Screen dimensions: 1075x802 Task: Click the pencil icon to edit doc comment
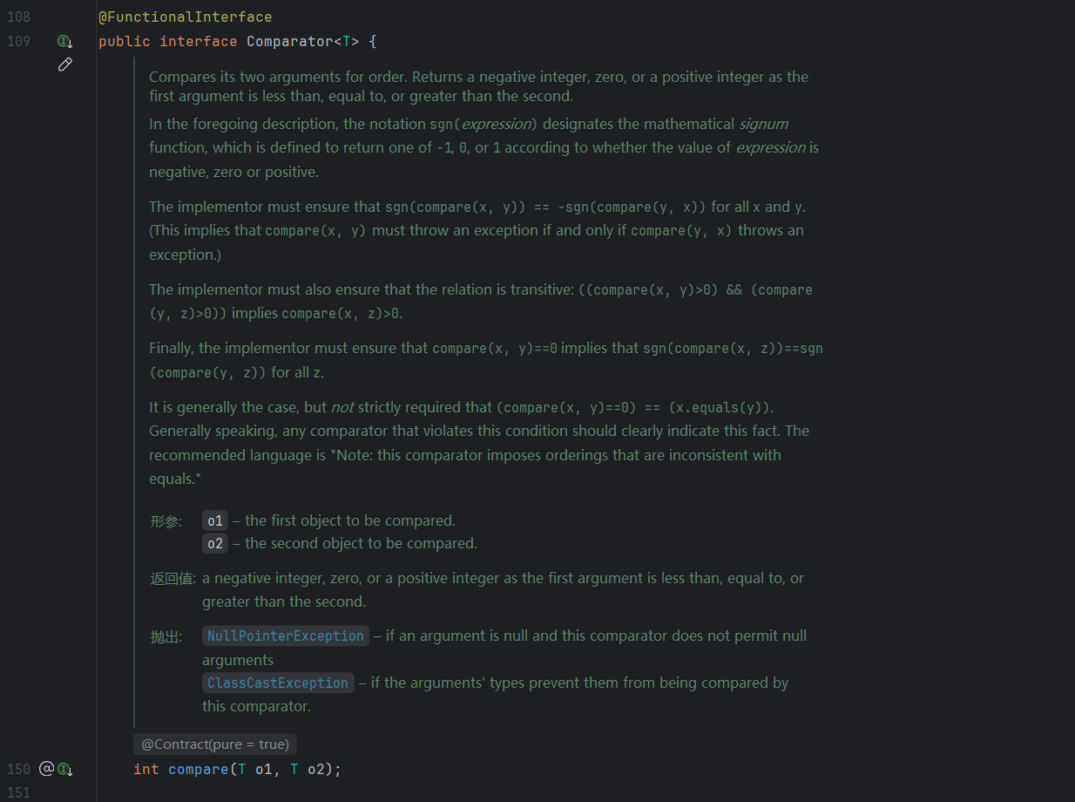64,65
